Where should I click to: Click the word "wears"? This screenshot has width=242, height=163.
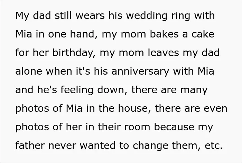click(x=90, y=16)
